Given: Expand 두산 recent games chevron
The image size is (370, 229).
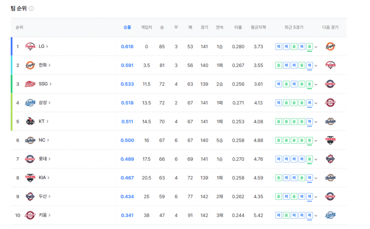Looking at the screenshot, I should 316,196.
